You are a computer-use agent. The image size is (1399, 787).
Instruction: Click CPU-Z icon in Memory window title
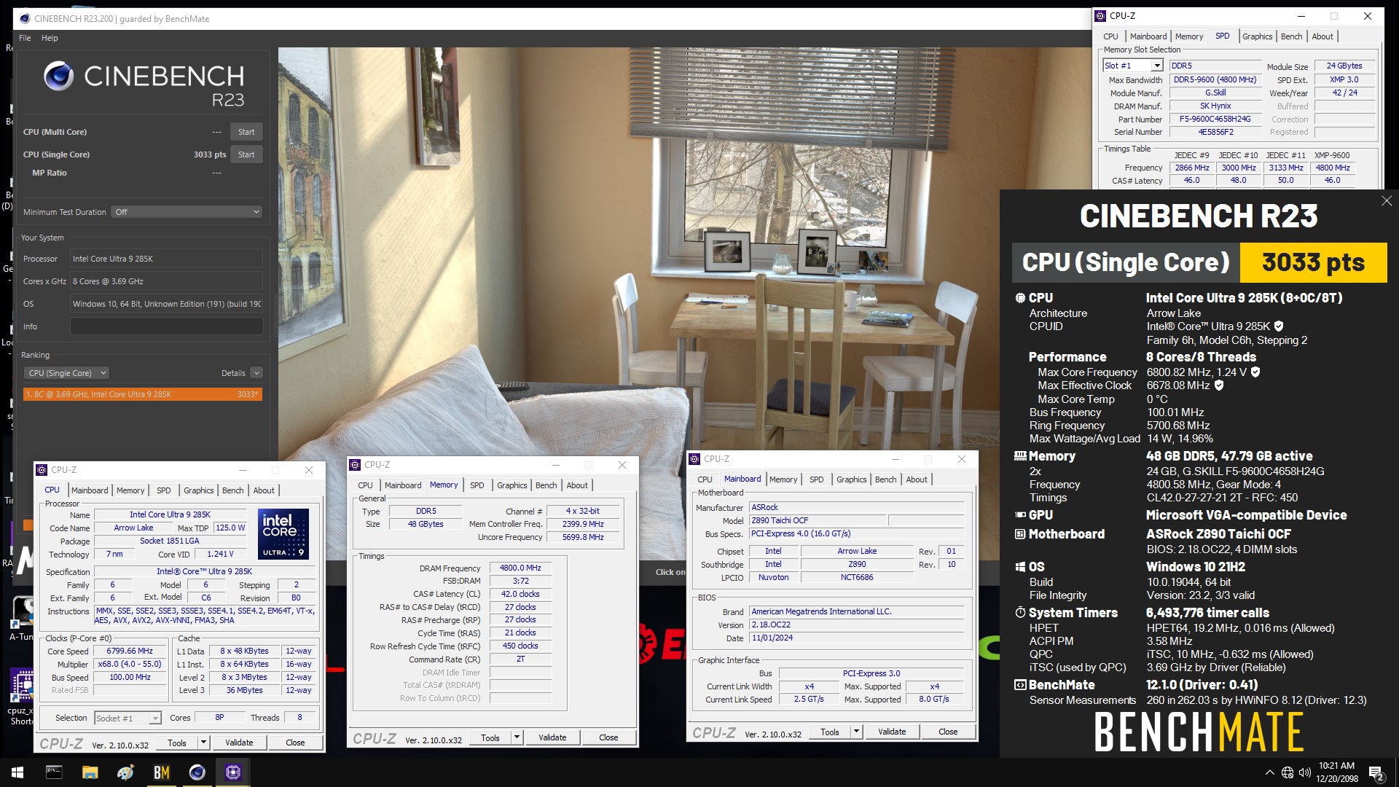point(356,465)
